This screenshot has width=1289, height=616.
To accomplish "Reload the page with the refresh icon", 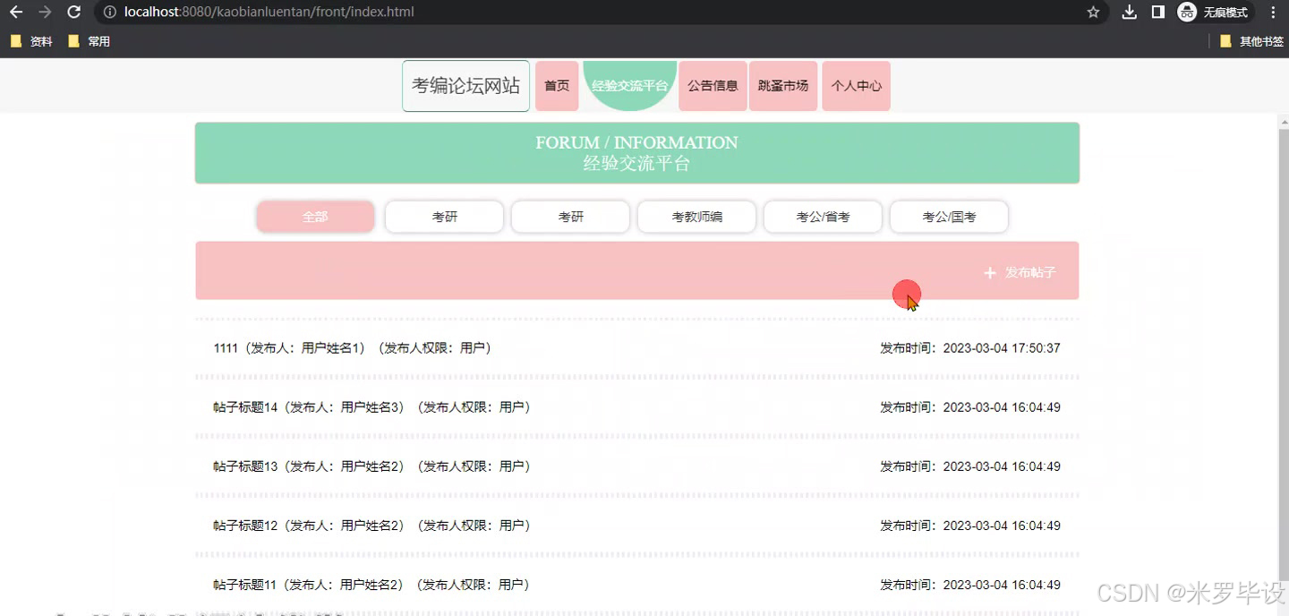I will (74, 13).
